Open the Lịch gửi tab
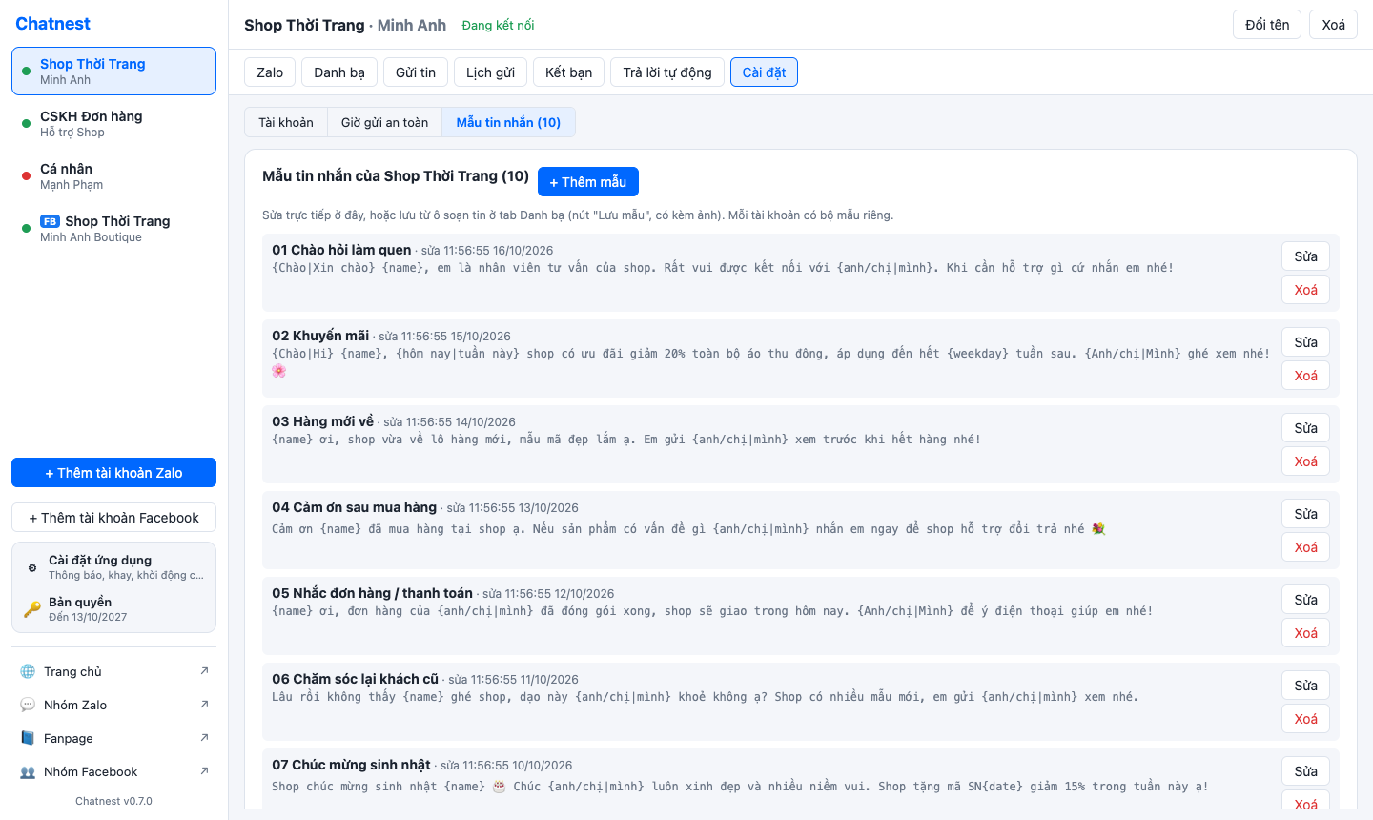 click(x=490, y=72)
